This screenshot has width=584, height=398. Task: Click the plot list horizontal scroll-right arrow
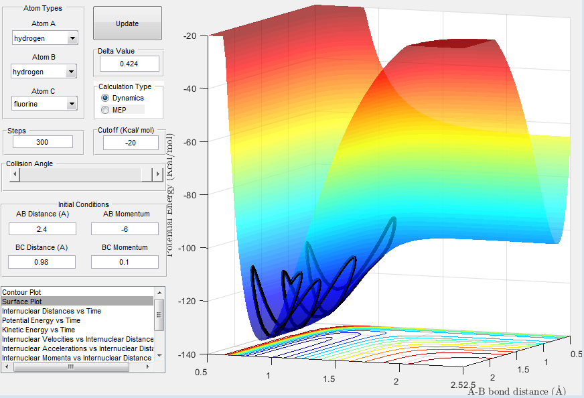(149, 368)
